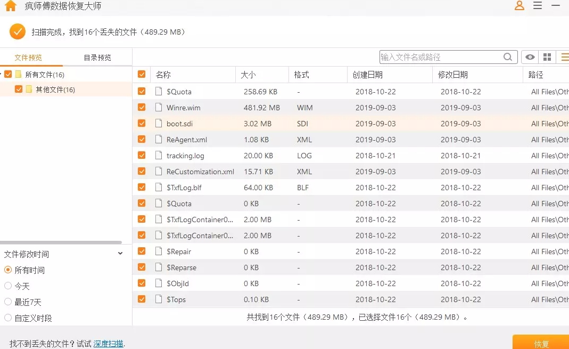Click the orange home icon
The image size is (569, 349).
(10, 6)
